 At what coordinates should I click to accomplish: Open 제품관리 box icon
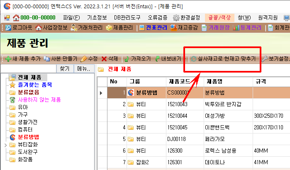[x=109, y=28]
